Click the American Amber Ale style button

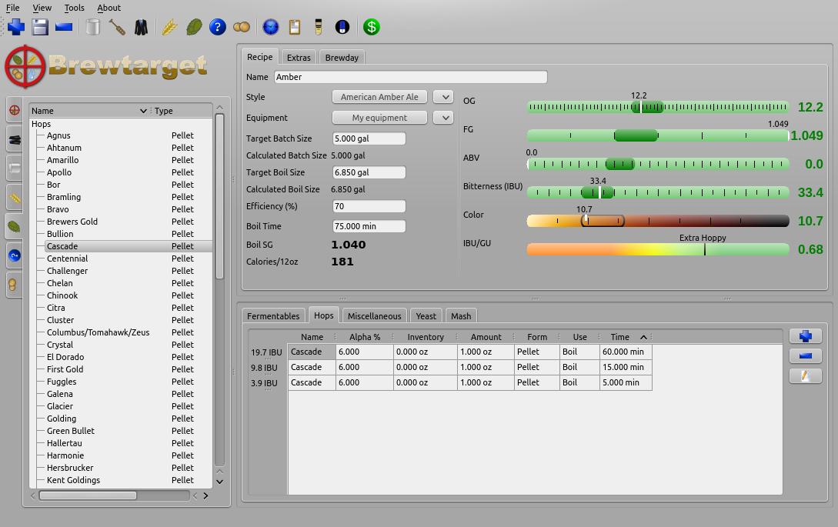tap(379, 97)
